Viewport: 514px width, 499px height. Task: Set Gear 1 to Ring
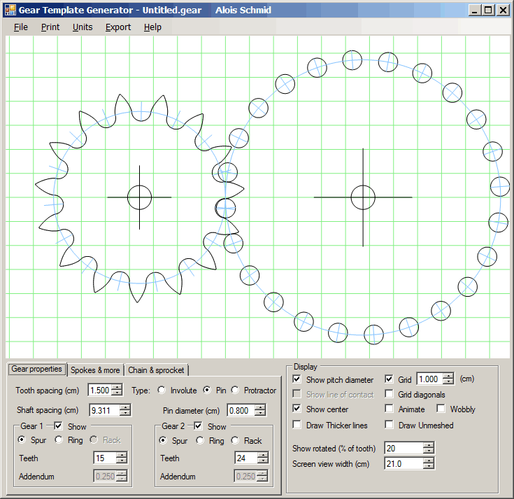tap(59, 440)
